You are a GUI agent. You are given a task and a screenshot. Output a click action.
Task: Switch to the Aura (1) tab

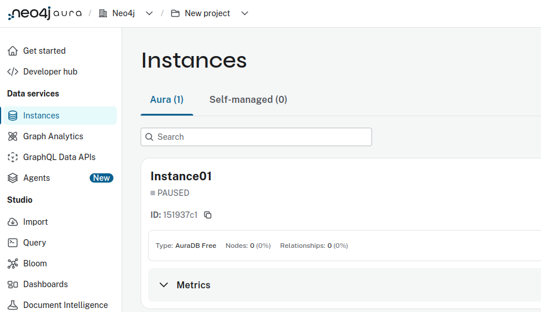pyautogui.click(x=167, y=100)
